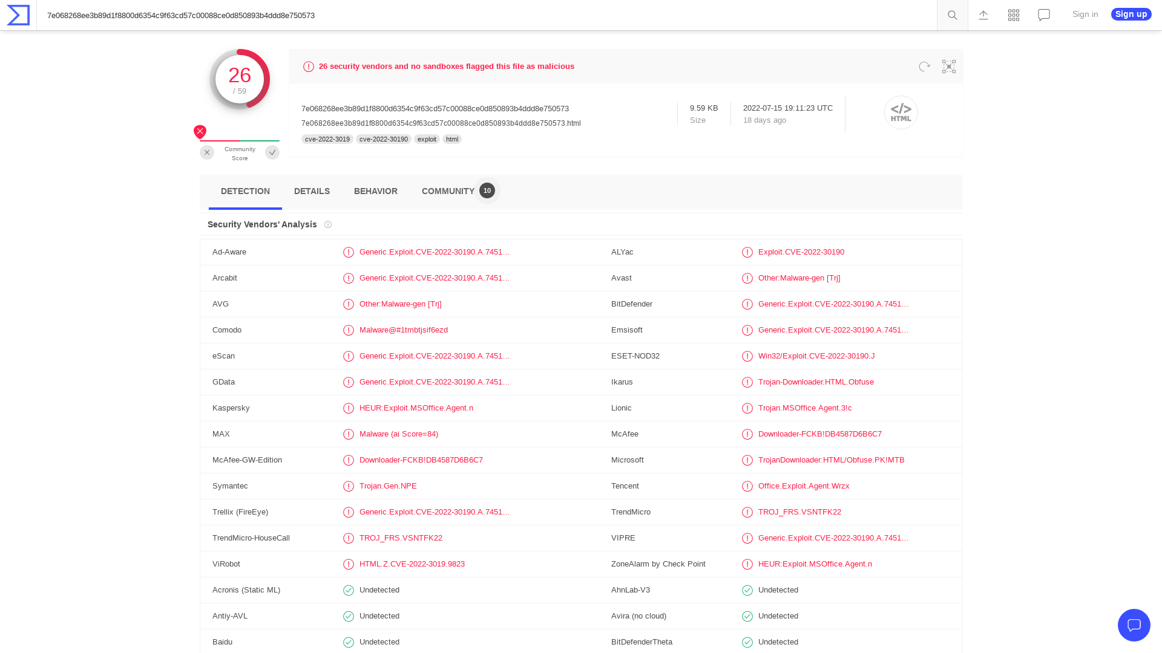Viewport: 1162px width, 653px height.
Task: Click the reanalyze refresh icon
Action: [924, 67]
